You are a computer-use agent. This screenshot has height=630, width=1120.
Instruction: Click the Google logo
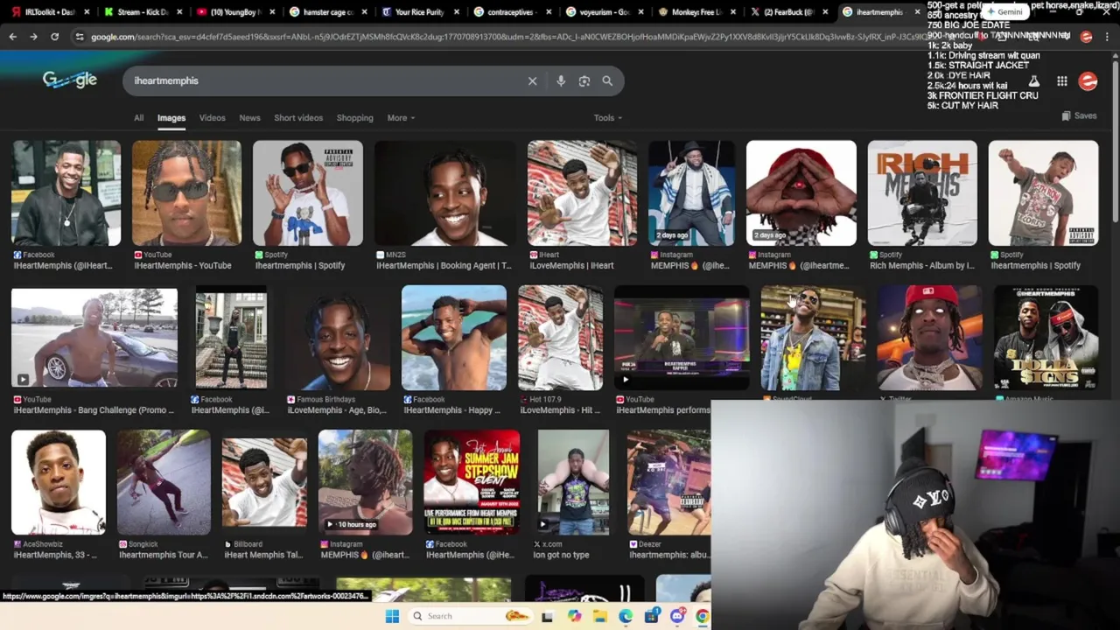[x=69, y=80]
